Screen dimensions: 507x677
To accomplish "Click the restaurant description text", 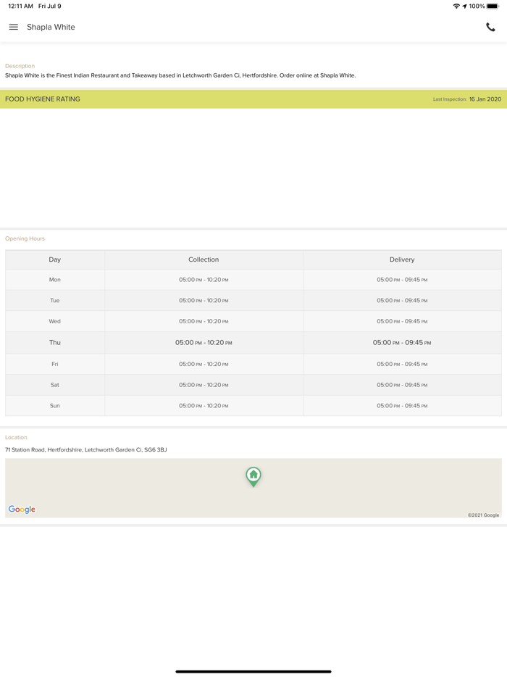I will [x=180, y=75].
